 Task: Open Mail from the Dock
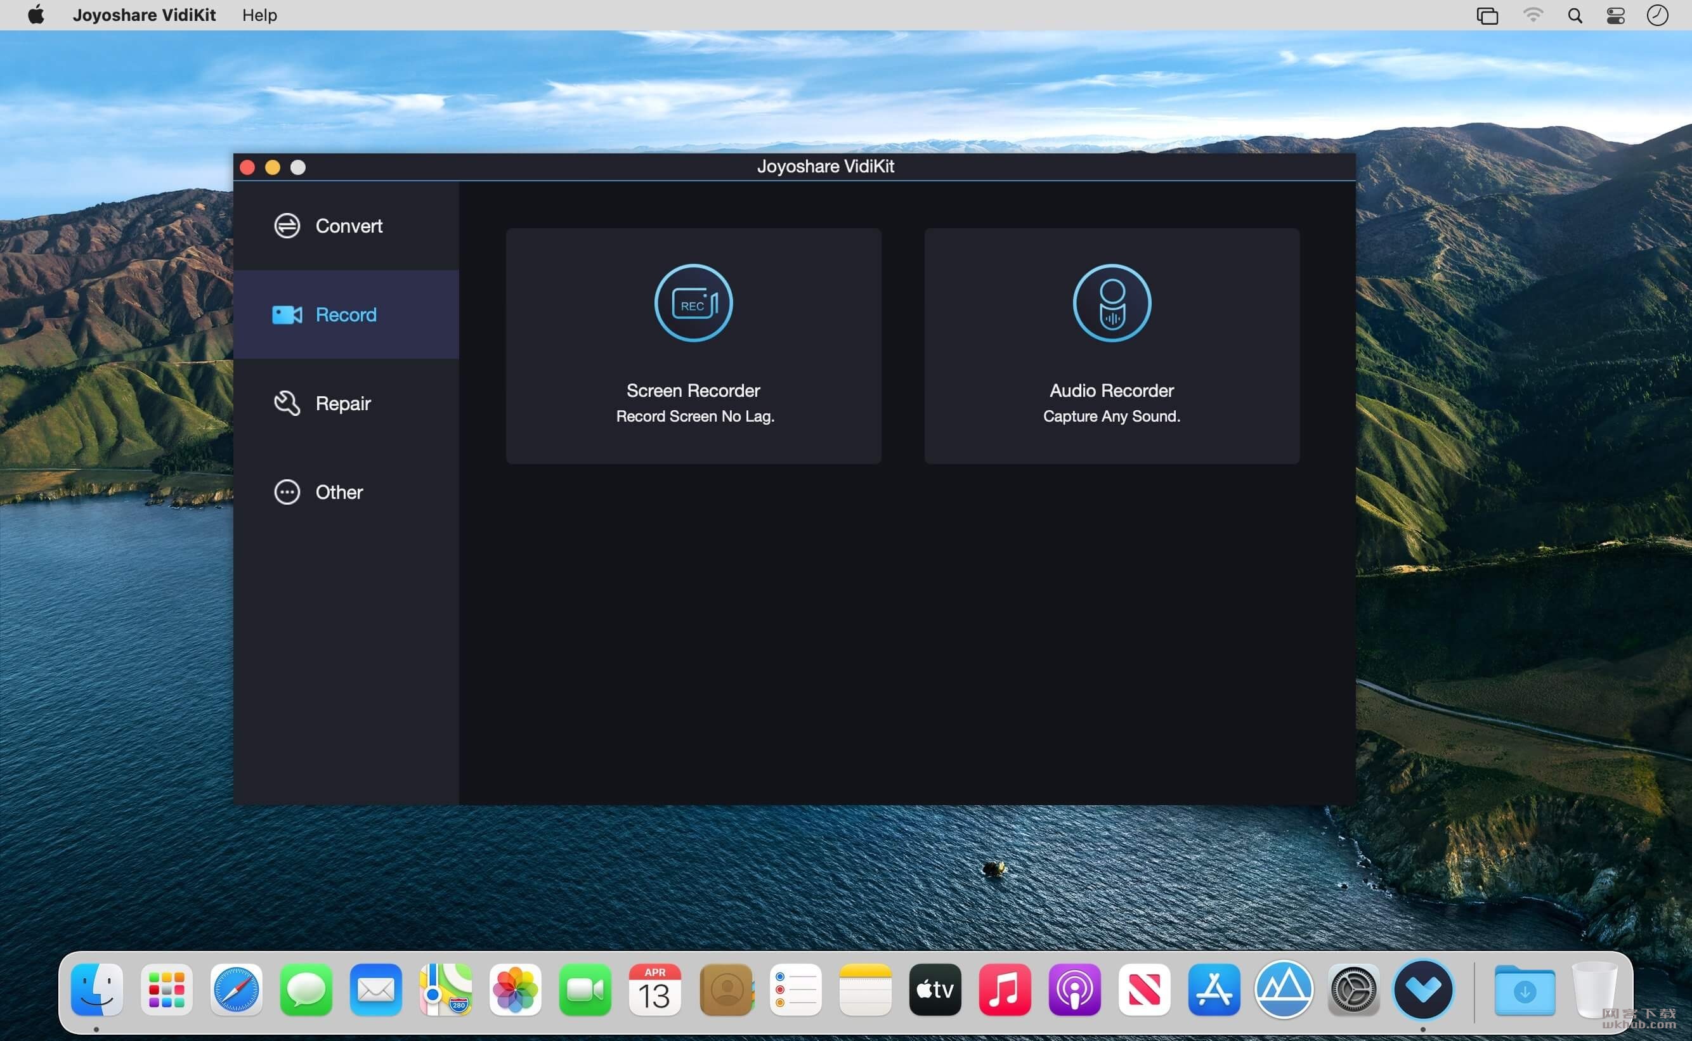coord(376,990)
